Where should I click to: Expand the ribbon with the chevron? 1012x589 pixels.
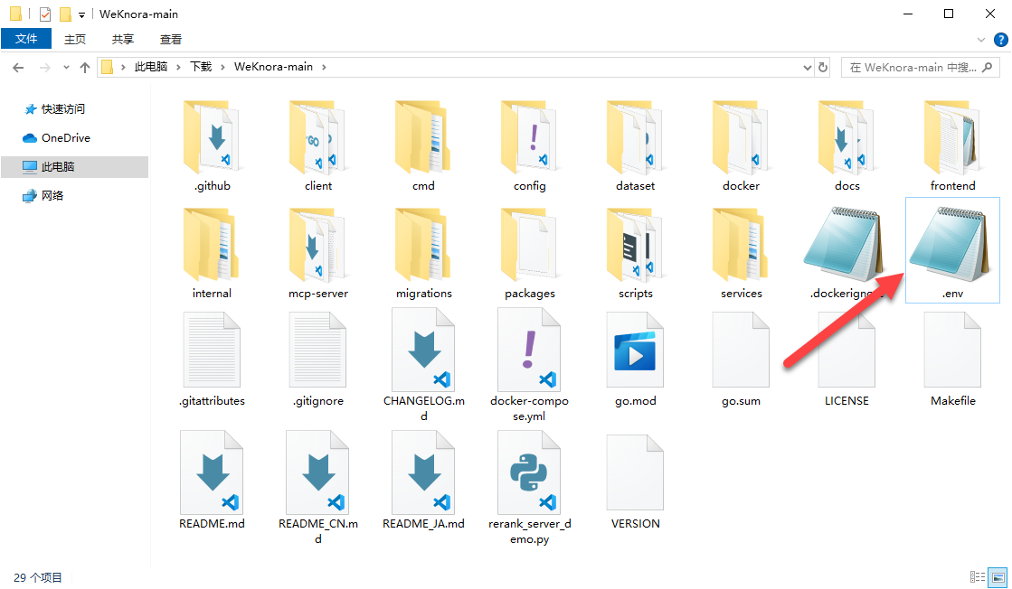pos(982,40)
